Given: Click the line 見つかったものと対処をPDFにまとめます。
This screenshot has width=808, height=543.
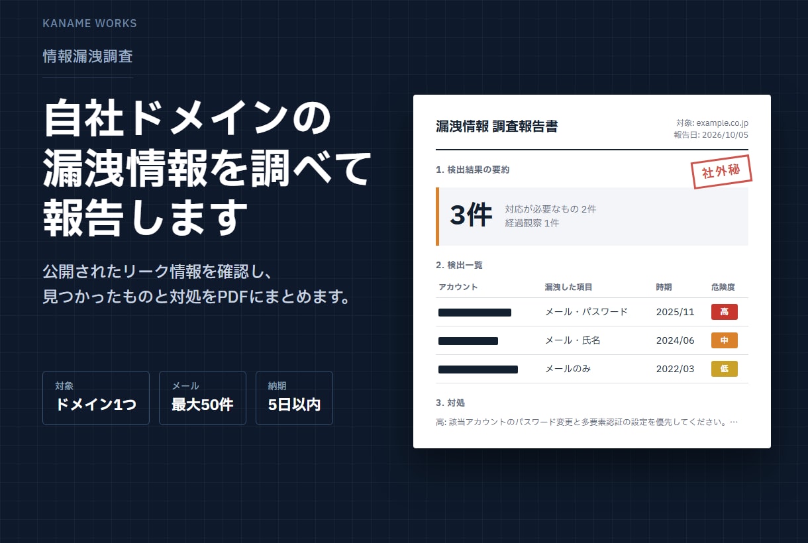Looking at the screenshot, I should tap(196, 296).
